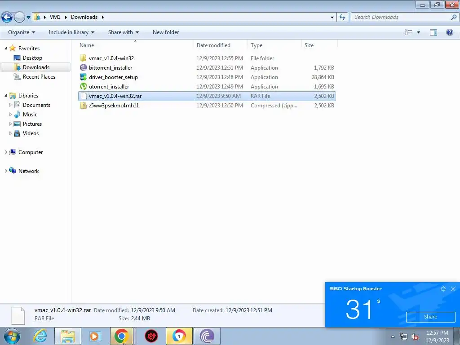Select the Pictures library icon
This screenshot has width=460, height=345.
click(x=18, y=124)
